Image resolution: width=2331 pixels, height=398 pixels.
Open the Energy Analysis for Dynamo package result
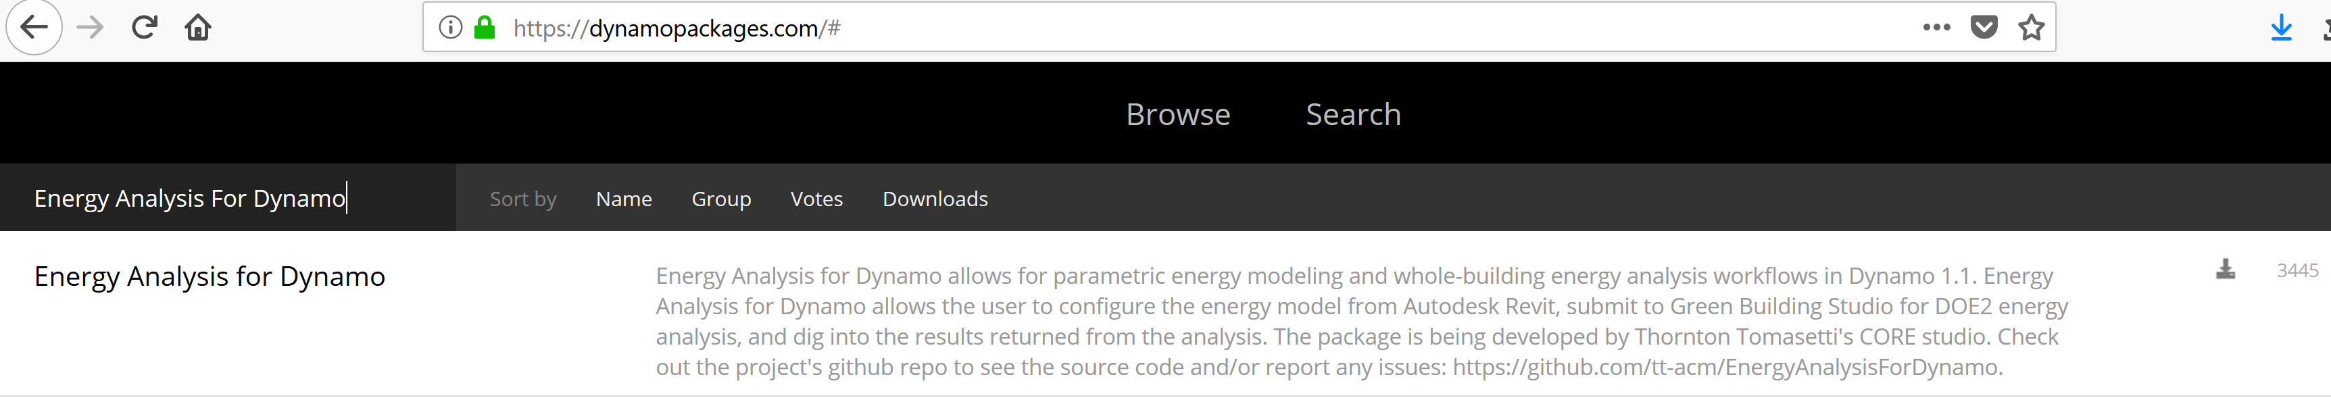click(x=209, y=276)
